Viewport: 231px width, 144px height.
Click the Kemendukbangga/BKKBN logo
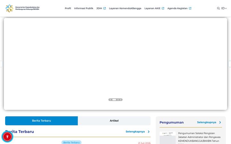[x=22, y=8]
